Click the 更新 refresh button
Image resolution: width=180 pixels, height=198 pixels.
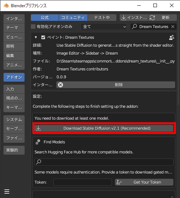(163, 18)
